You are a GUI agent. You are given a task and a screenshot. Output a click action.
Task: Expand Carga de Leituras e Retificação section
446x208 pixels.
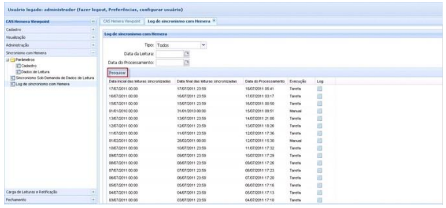(93, 192)
